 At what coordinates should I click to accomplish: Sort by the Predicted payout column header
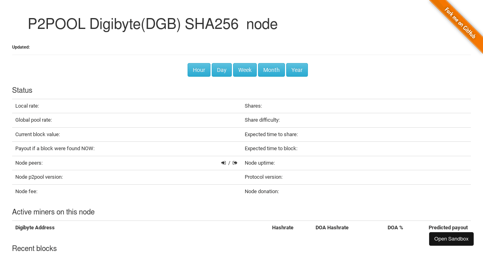pyautogui.click(x=448, y=227)
